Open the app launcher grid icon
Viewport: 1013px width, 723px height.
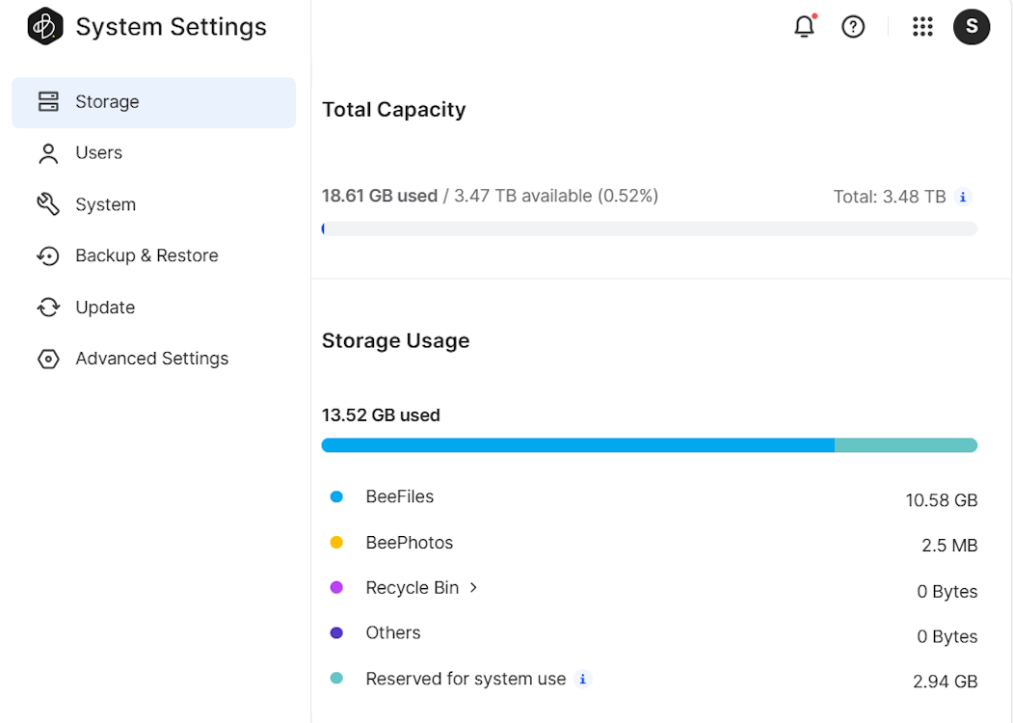(x=922, y=27)
